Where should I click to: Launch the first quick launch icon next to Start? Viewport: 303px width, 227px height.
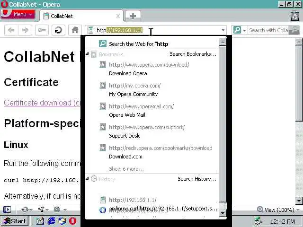pos(40,221)
